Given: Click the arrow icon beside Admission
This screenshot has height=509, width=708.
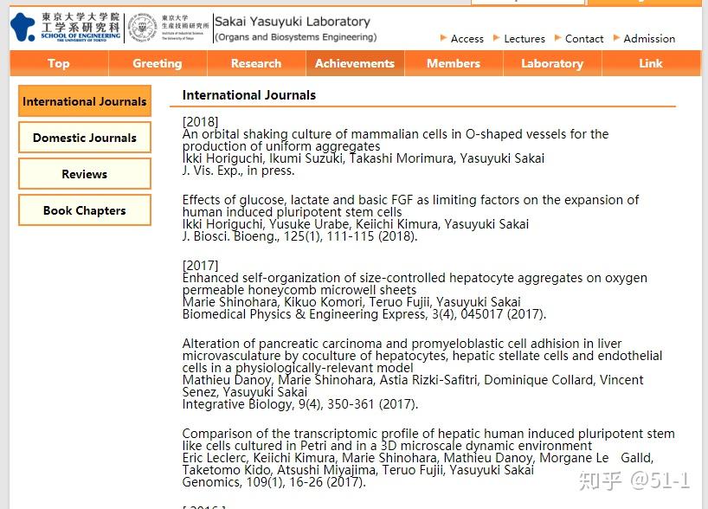Looking at the screenshot, I should coord(616,38).
